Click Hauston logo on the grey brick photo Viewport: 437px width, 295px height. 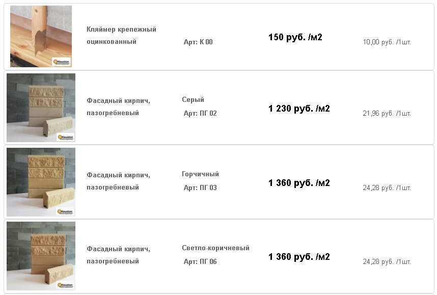point(66,137)
